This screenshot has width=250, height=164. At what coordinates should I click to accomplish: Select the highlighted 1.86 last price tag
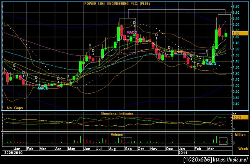(240, 33)
